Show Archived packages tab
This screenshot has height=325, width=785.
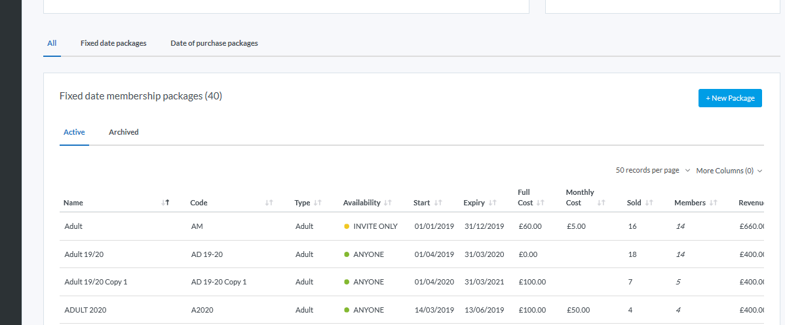(x=124, y=132)
